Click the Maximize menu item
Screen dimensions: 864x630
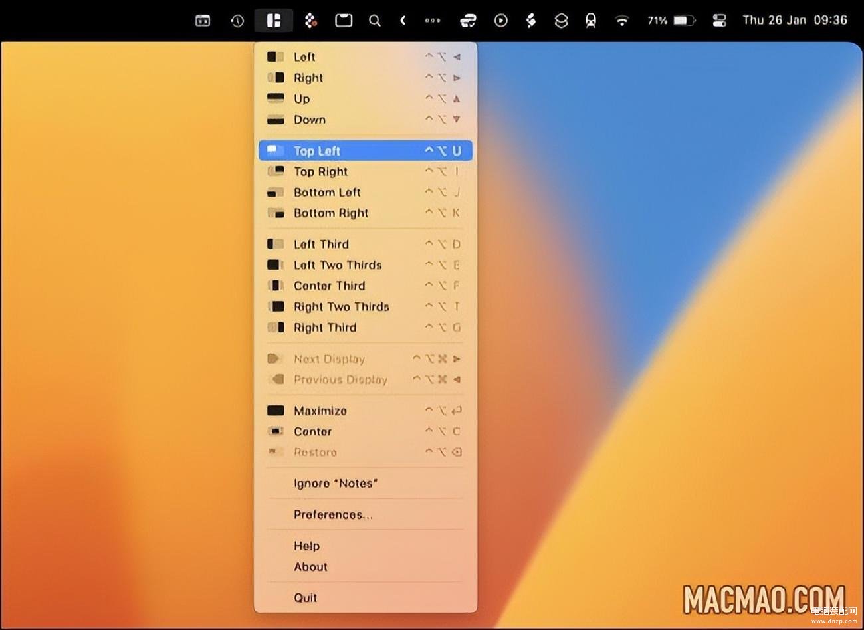pos(365,411)
